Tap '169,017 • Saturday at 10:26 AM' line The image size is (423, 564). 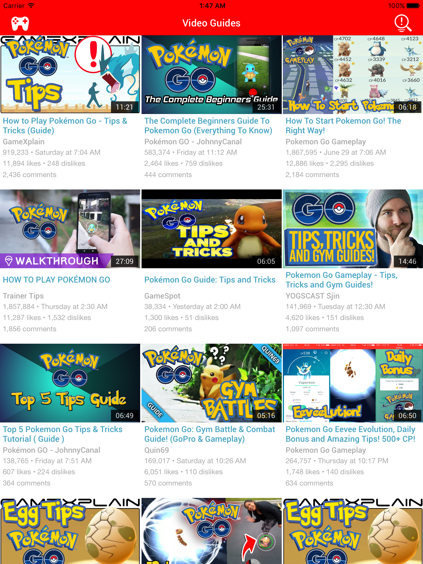(x=195, y=461)
